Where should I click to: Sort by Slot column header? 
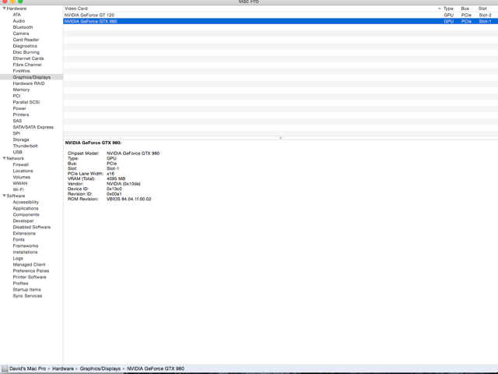coord(482,9)
